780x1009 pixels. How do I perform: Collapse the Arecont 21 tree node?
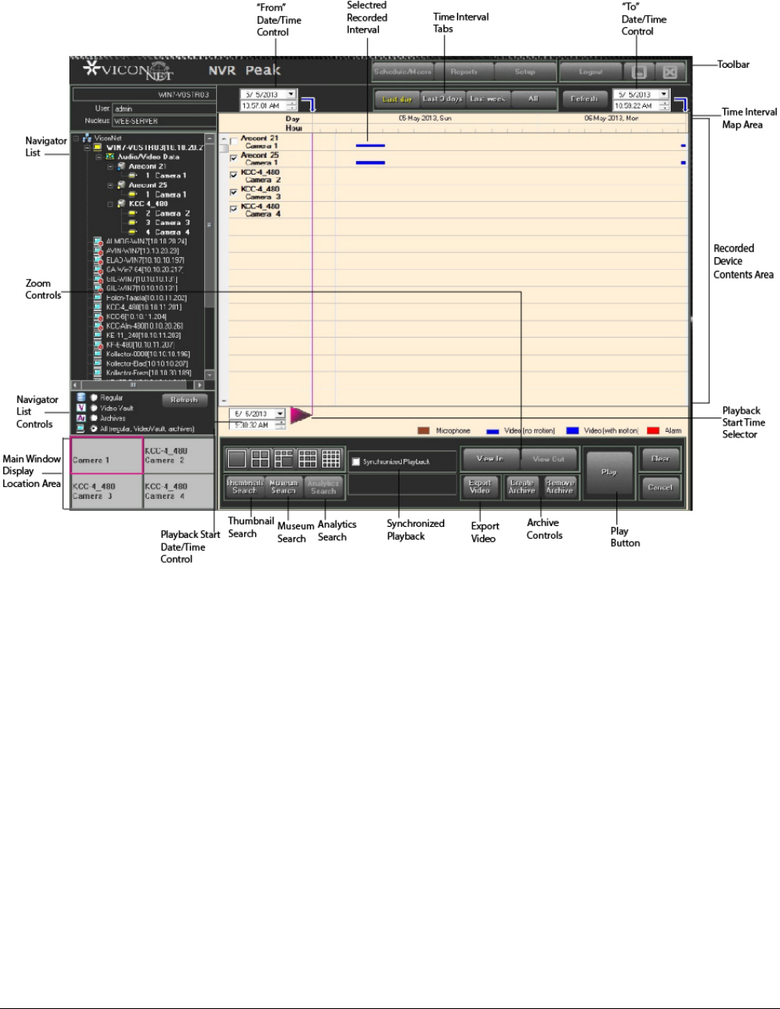pos(110,167)
